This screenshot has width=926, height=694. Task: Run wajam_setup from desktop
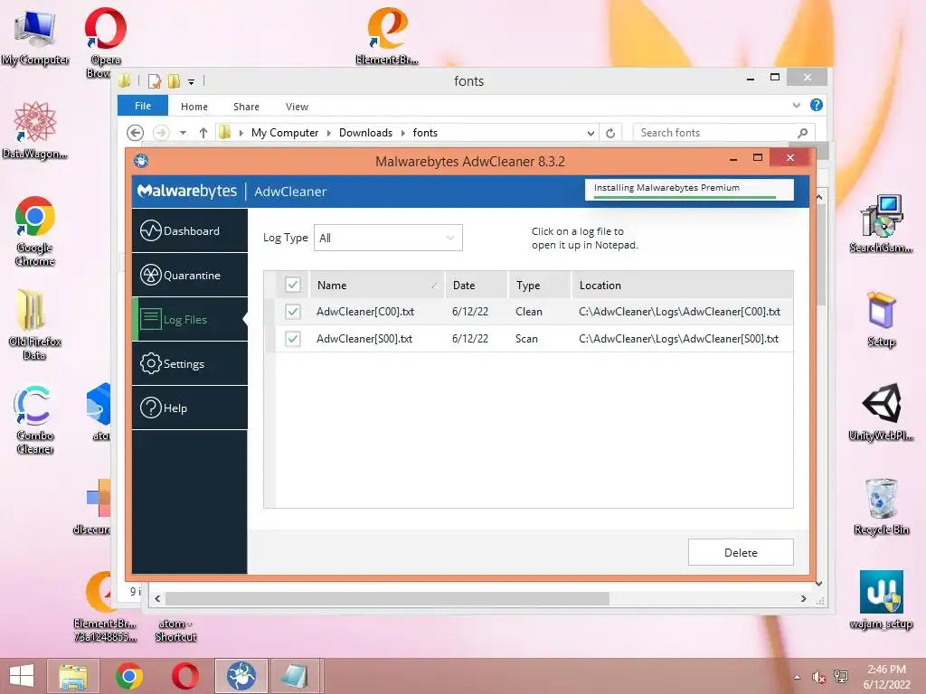tap(881, 600)
